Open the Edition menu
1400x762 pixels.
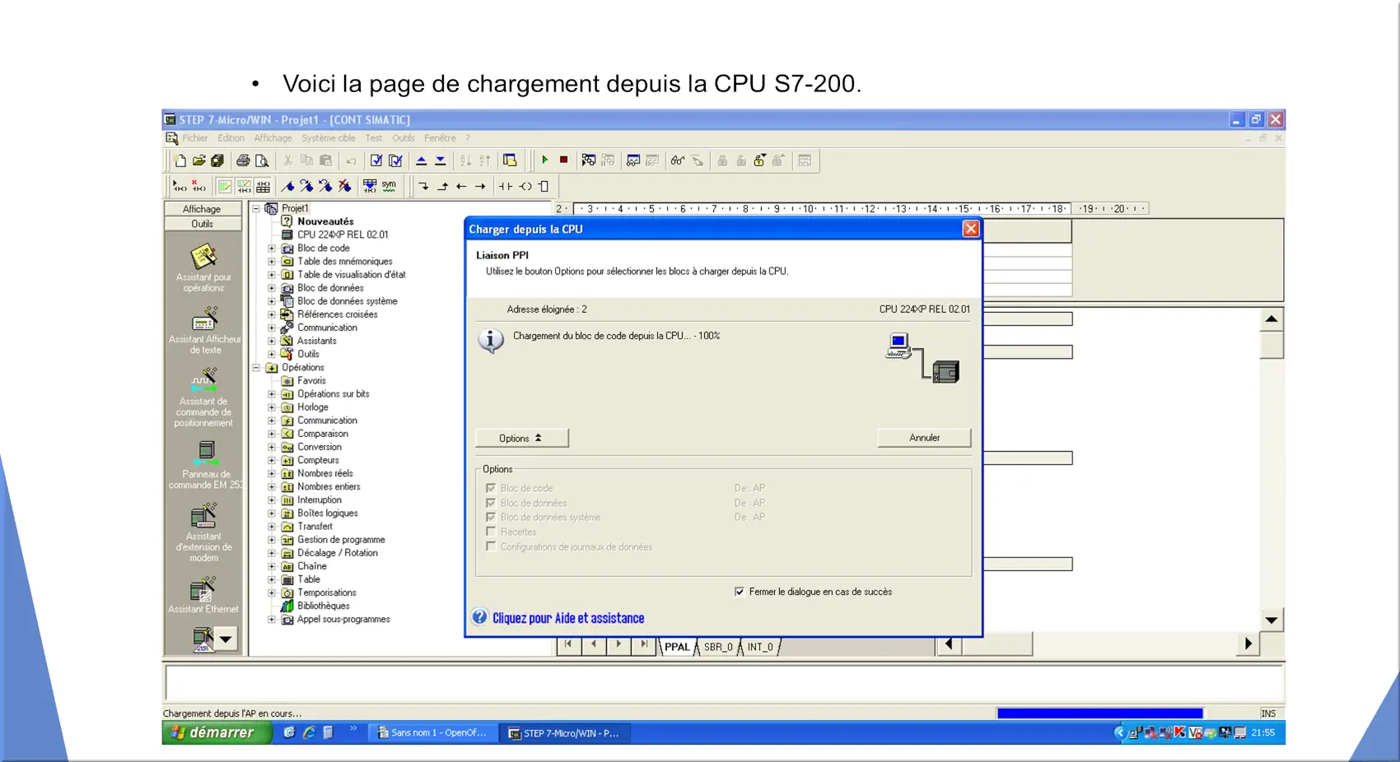231,138
